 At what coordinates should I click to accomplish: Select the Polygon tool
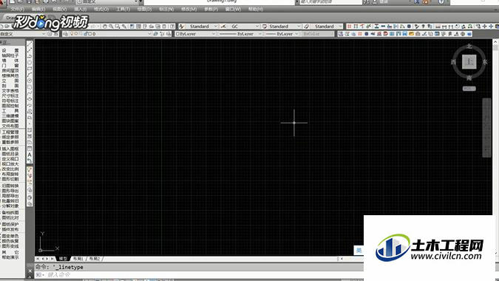tap(30, 62)
